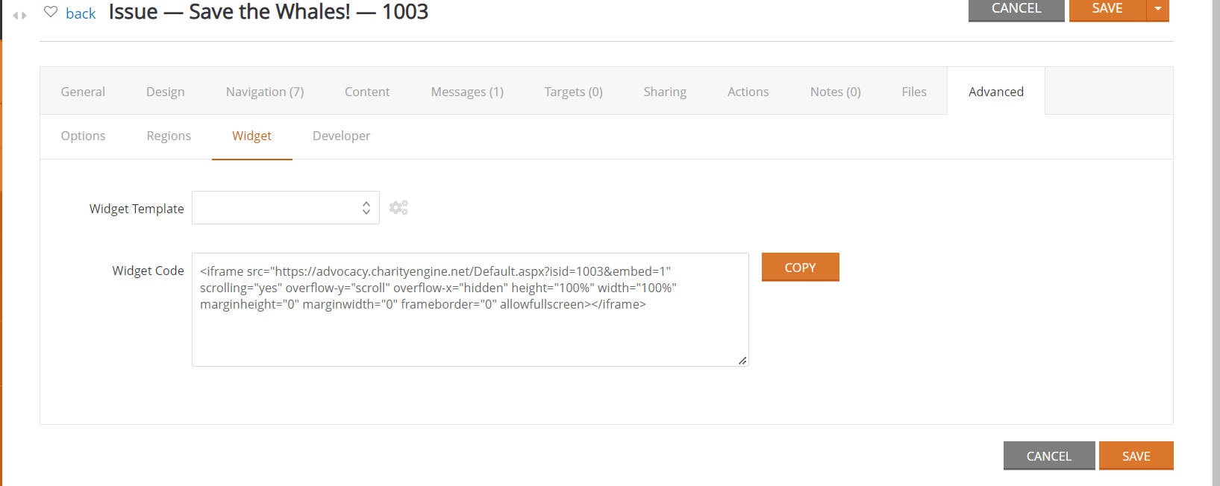Viewport: 1220px width, 486px height.
Task: Go to Navigation (7) tab
Action: point(265,92)
